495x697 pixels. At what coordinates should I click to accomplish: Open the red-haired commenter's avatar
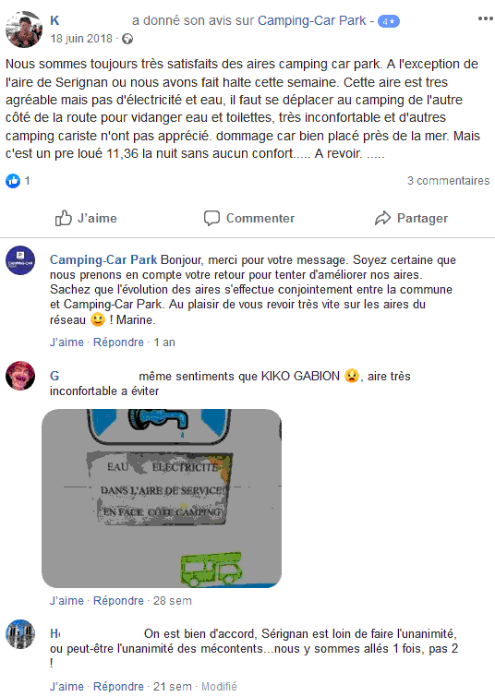tap(20, 376)
